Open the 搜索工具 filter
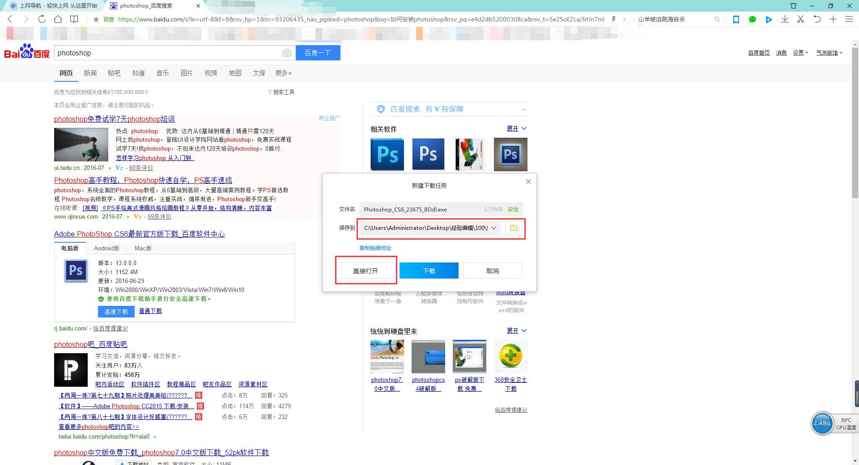 click(x=281, y=92)
